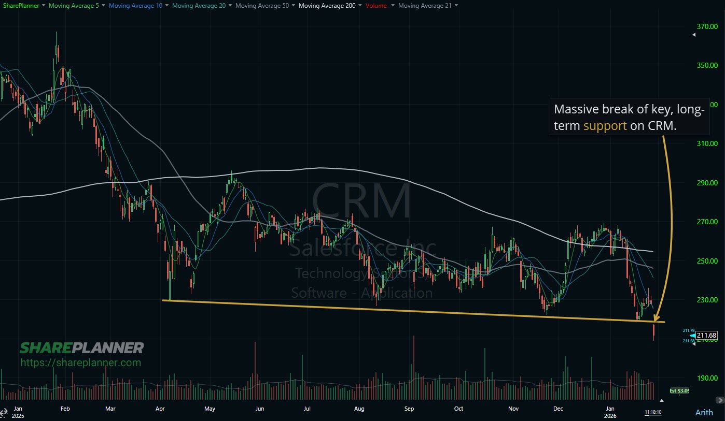Click the cyan arrow beside the 211.68 price label
725x421 pixels.
point(692,336)
